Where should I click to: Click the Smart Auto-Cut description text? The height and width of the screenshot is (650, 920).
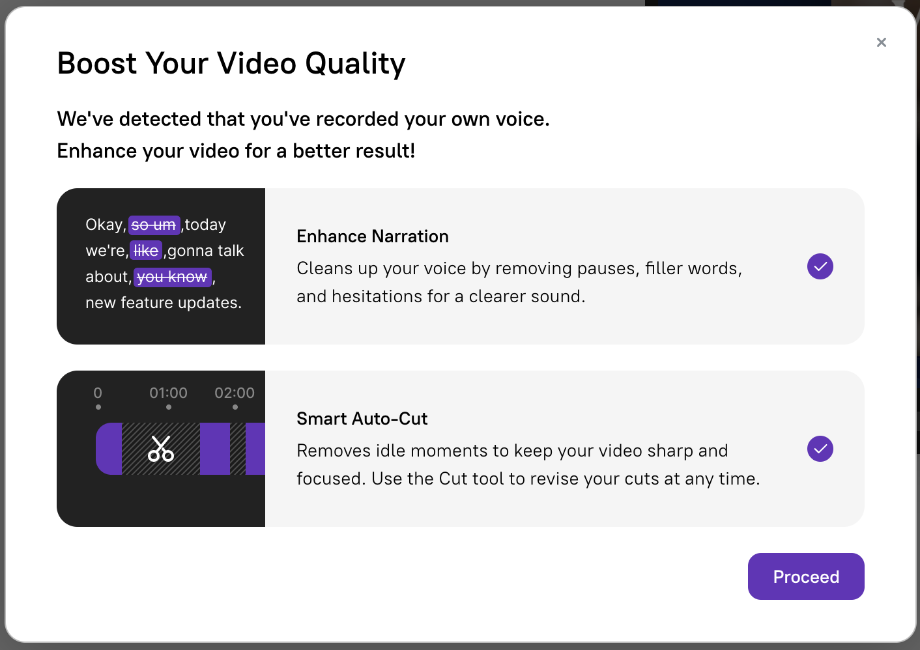(528, 464)
